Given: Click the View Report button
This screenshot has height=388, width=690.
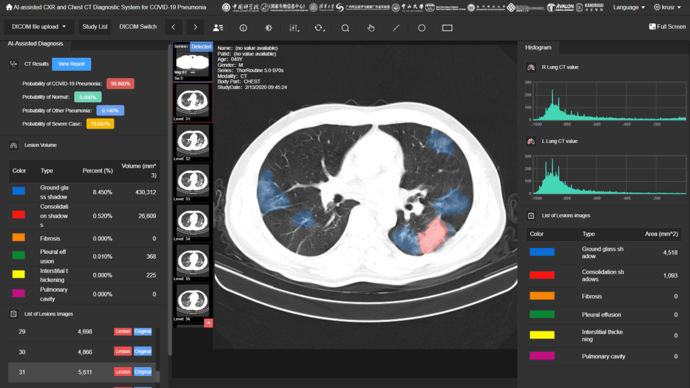Looking at the screenshot, I should [71, 64].
